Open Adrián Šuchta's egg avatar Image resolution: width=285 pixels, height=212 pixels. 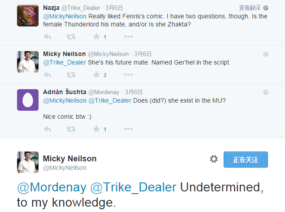[27, 100]
